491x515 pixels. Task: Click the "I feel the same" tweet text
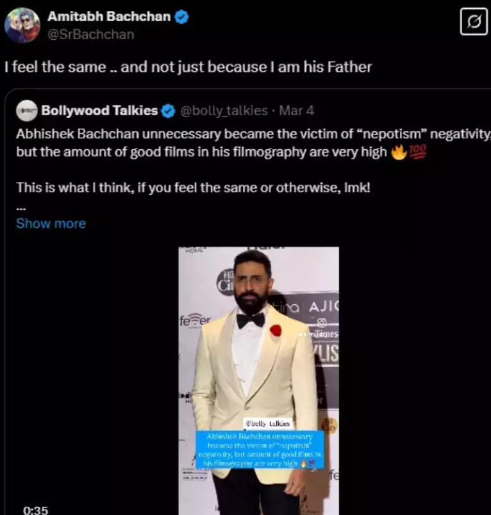click(188, 67)
